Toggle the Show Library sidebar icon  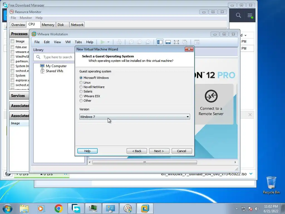tap(159, 42)
